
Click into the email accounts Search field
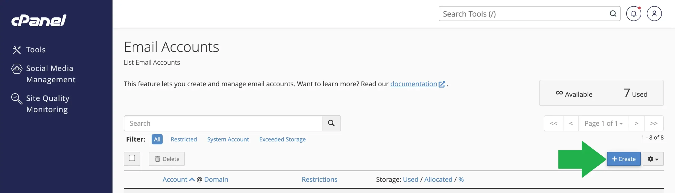[223, 123]
